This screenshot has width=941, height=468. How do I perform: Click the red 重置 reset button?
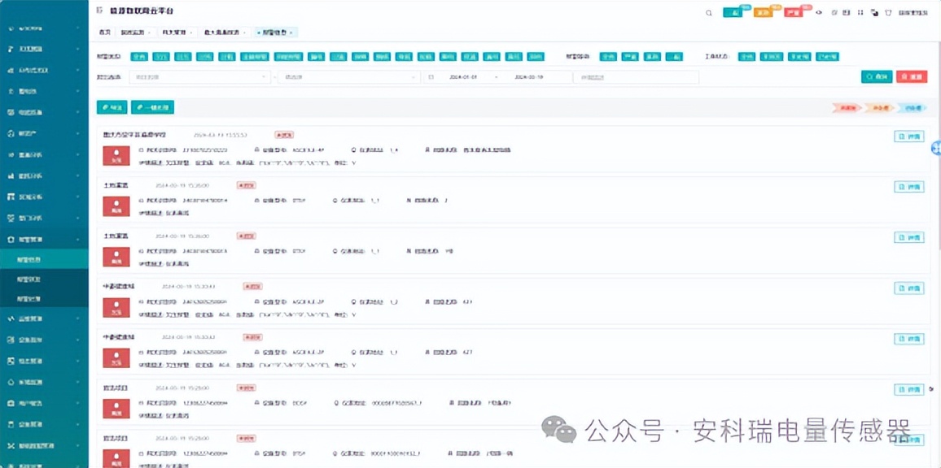coord(912,76)
